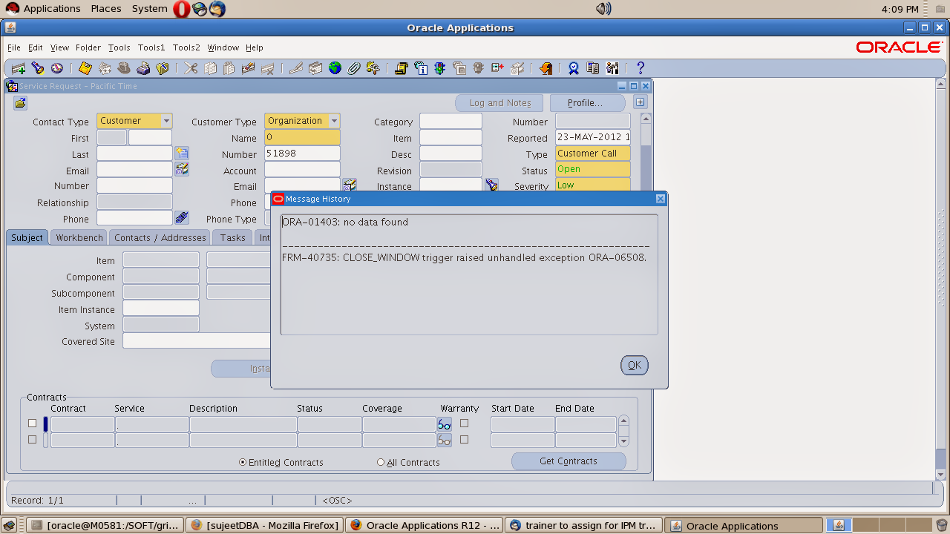Open the Customer Type dropdown

click(x=335, y=121)
